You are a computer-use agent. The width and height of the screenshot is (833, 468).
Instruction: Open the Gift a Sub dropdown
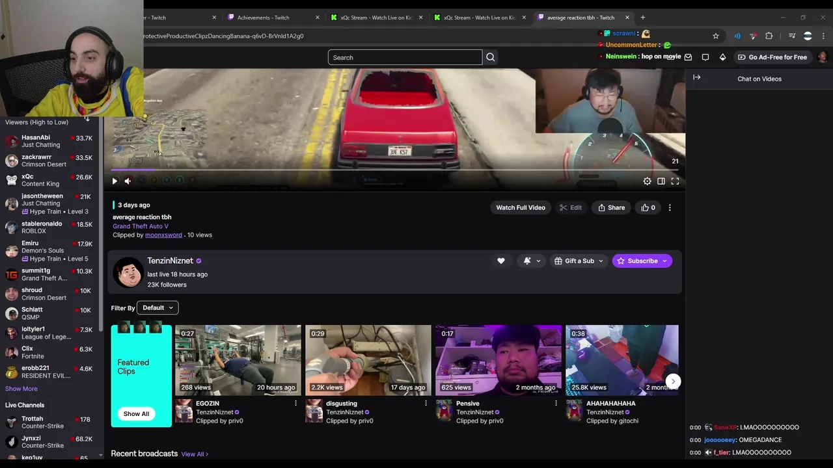click(x=579, y=261)
